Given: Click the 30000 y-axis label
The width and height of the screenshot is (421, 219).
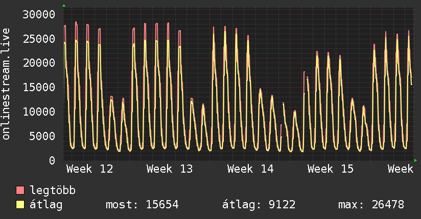Looking at the screenshot, I should pyautogui.click(x=39, y=14).
